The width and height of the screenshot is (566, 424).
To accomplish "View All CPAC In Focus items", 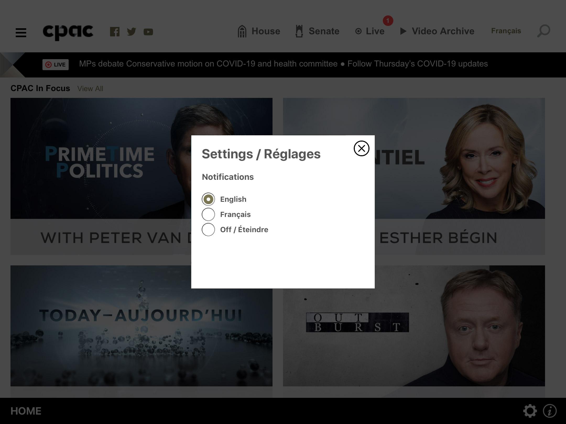I will pos(90,89).
